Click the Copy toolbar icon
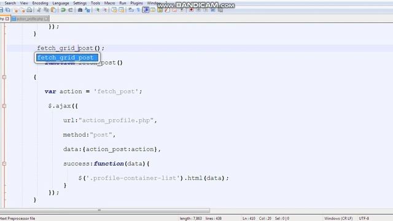This screenshot has height=221, width=393. [47, 10]
